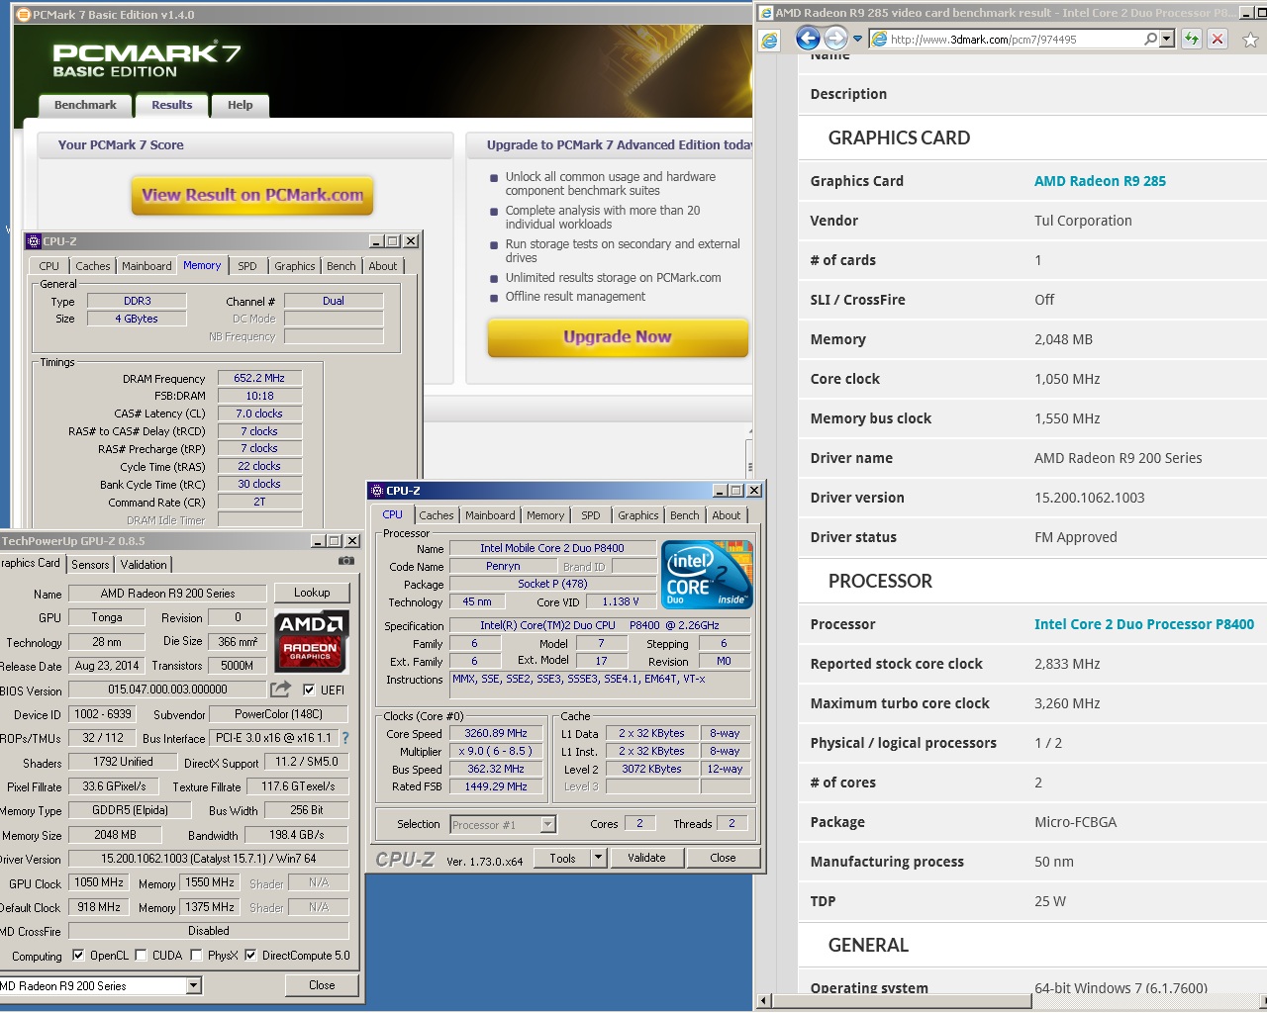Click the Vendor Tul Corporation text

point(1083,221)
